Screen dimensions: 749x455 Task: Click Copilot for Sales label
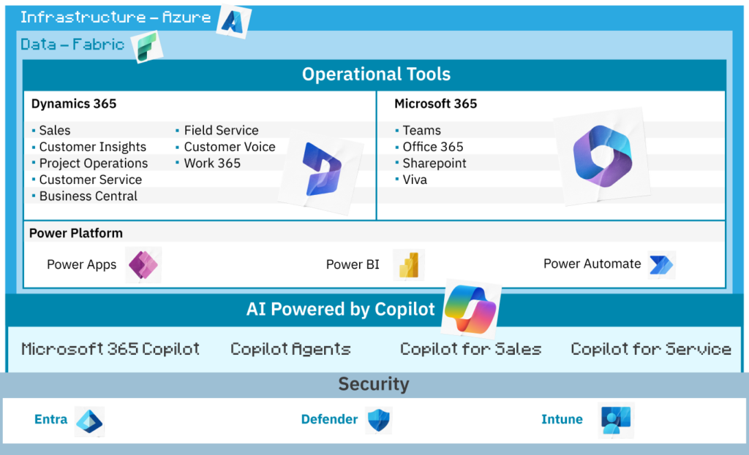click(x=470, y=349)
